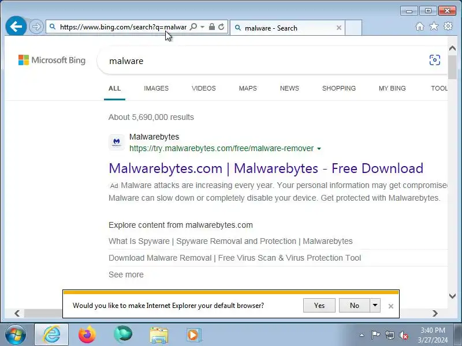Open 'Malwarebytes.com | Malwarebytes - Free Download' link
This screenshot has height=346, width=462.
[x=266, y=168]
